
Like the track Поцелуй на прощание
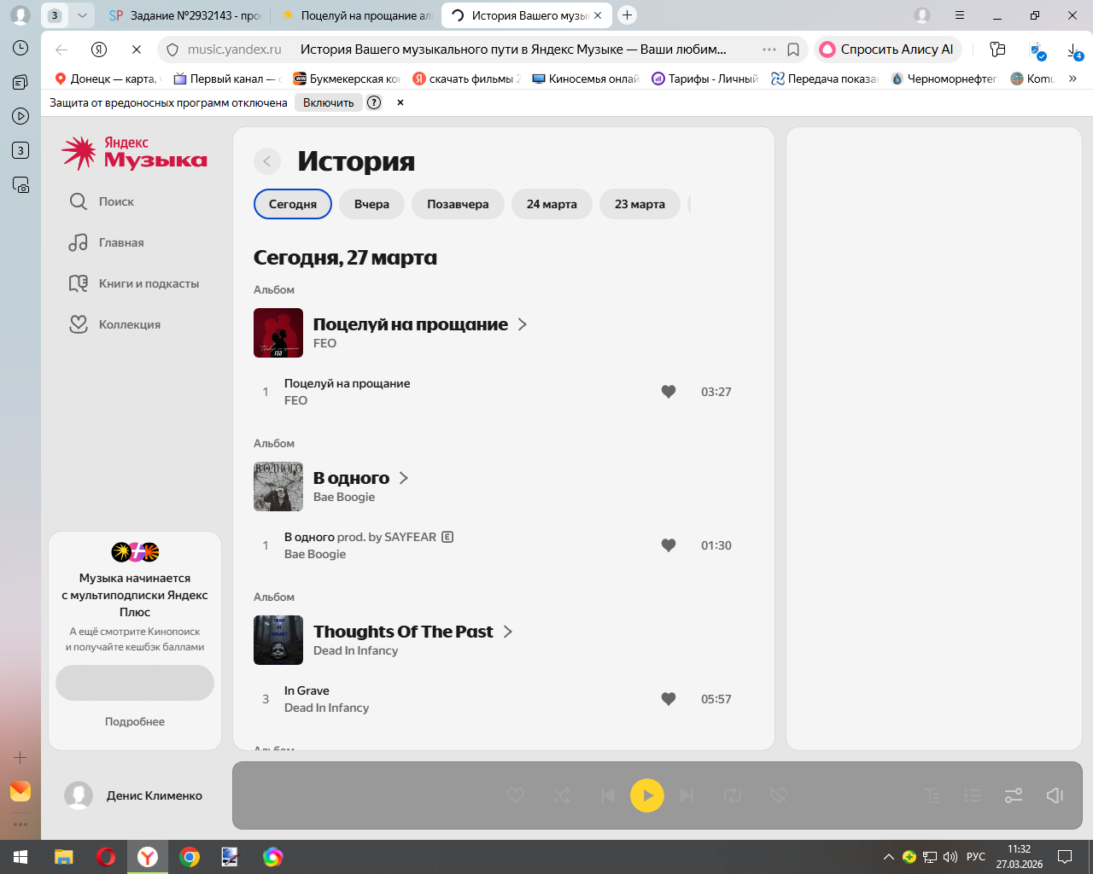(669, 392)
